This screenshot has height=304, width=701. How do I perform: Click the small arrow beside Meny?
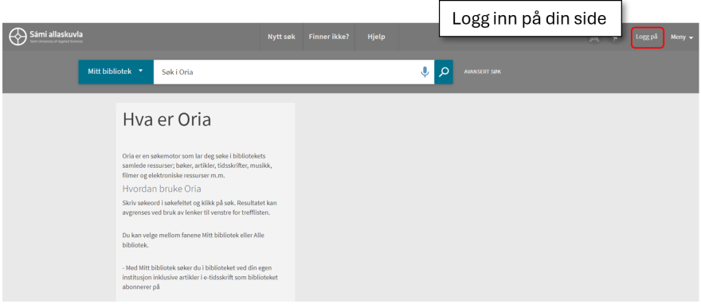tap(691, 38)
